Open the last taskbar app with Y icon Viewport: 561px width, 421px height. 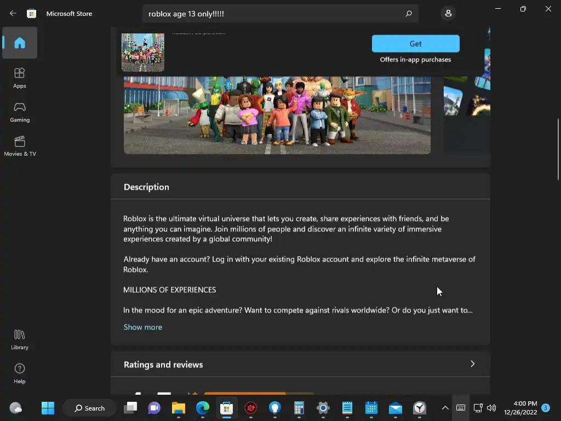point(419,408)
